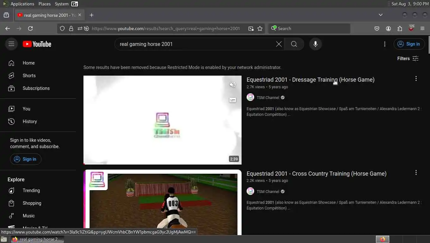Click the show desktop icon in bottom panel
Screen dimensions: 430x243
click(3, 240)
